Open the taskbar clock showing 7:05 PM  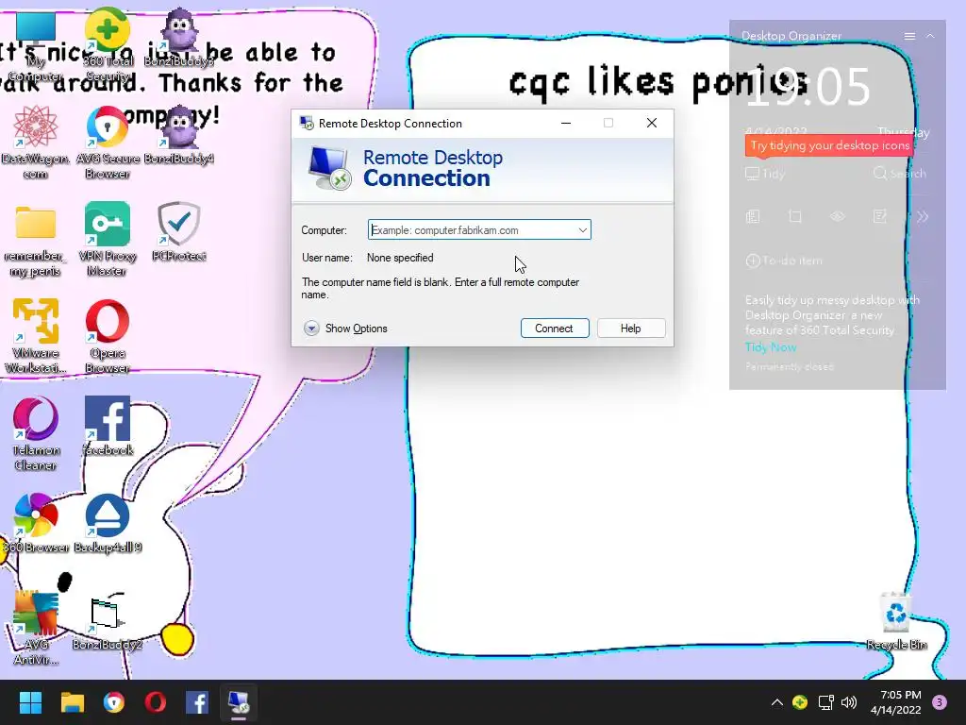(896, 702)
